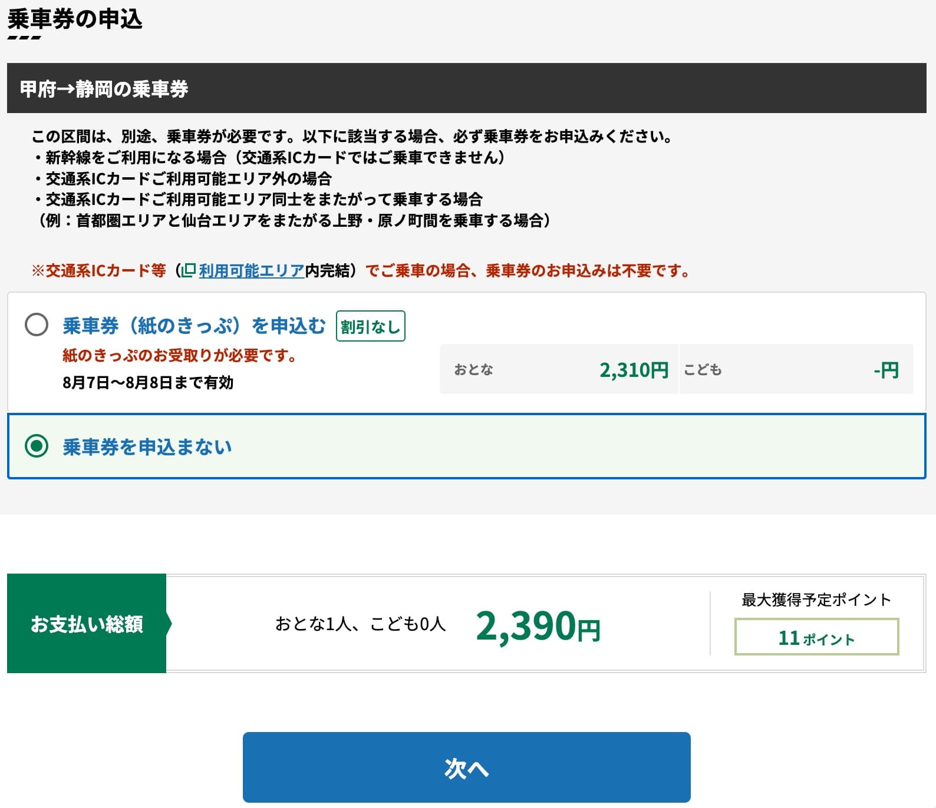
Task: Click the 最大獲得予定ポイント label
Action: click(816, 600)
